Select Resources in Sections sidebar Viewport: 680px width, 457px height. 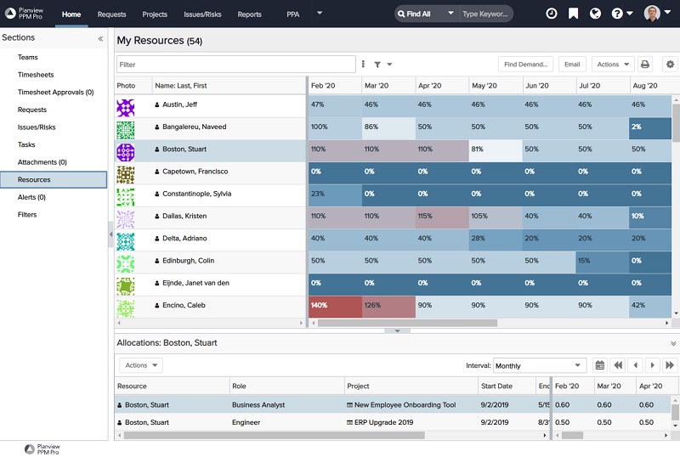point(54,179)
